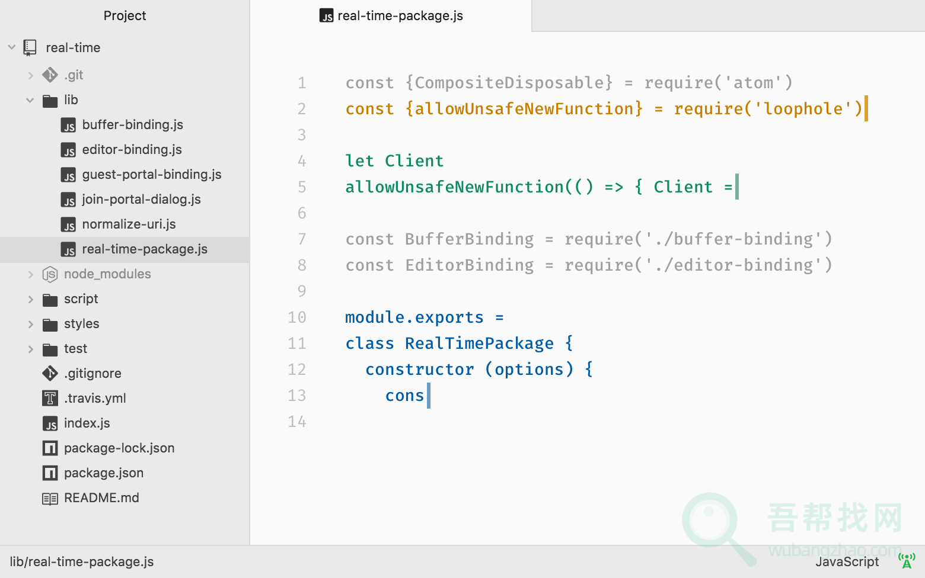Image resolution: width=925 pixels, height=578 pixels.
Task: Click the Teletype portal antenna icon in status bar
Action: tap(907, 560)
